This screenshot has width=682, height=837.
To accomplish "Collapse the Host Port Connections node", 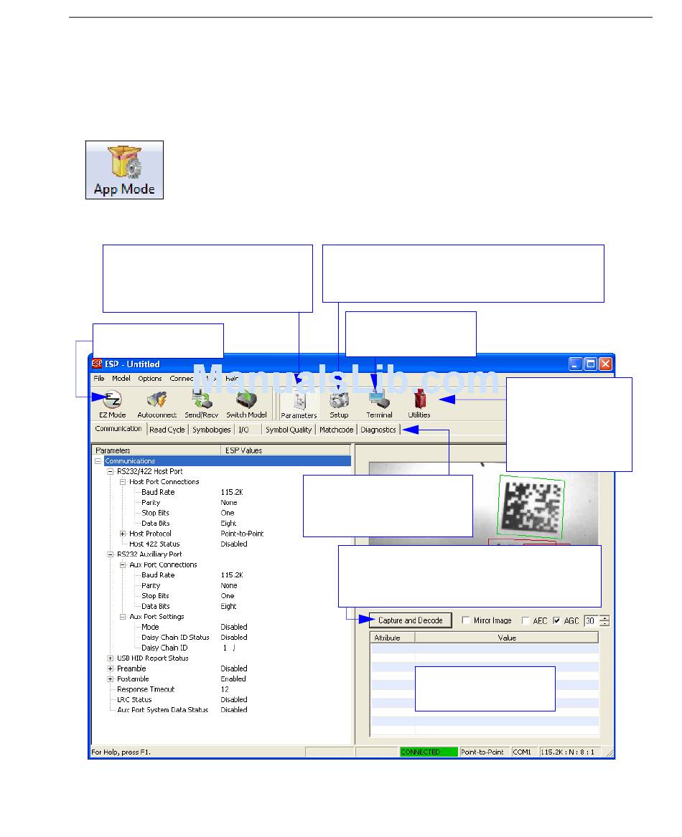I will pyautogui.click(x=122, y=482).
